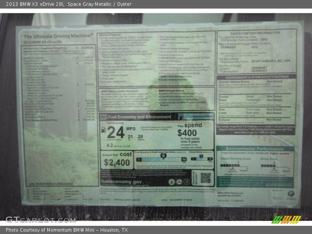The height and width of the screenshot is (234, 312).
Task: Click the QR code on the fuel label
Action: tap(205, 178)
